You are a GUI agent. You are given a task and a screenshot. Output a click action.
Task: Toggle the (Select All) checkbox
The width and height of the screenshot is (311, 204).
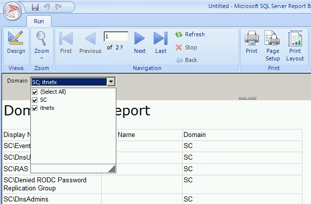tap(35, 92)
